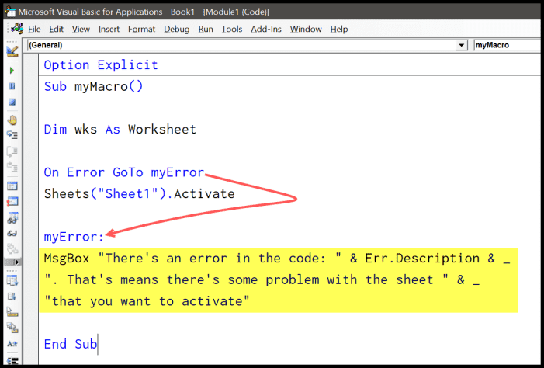Open the Add-Ins menu
544x368 pixels.
pos(266,30)
